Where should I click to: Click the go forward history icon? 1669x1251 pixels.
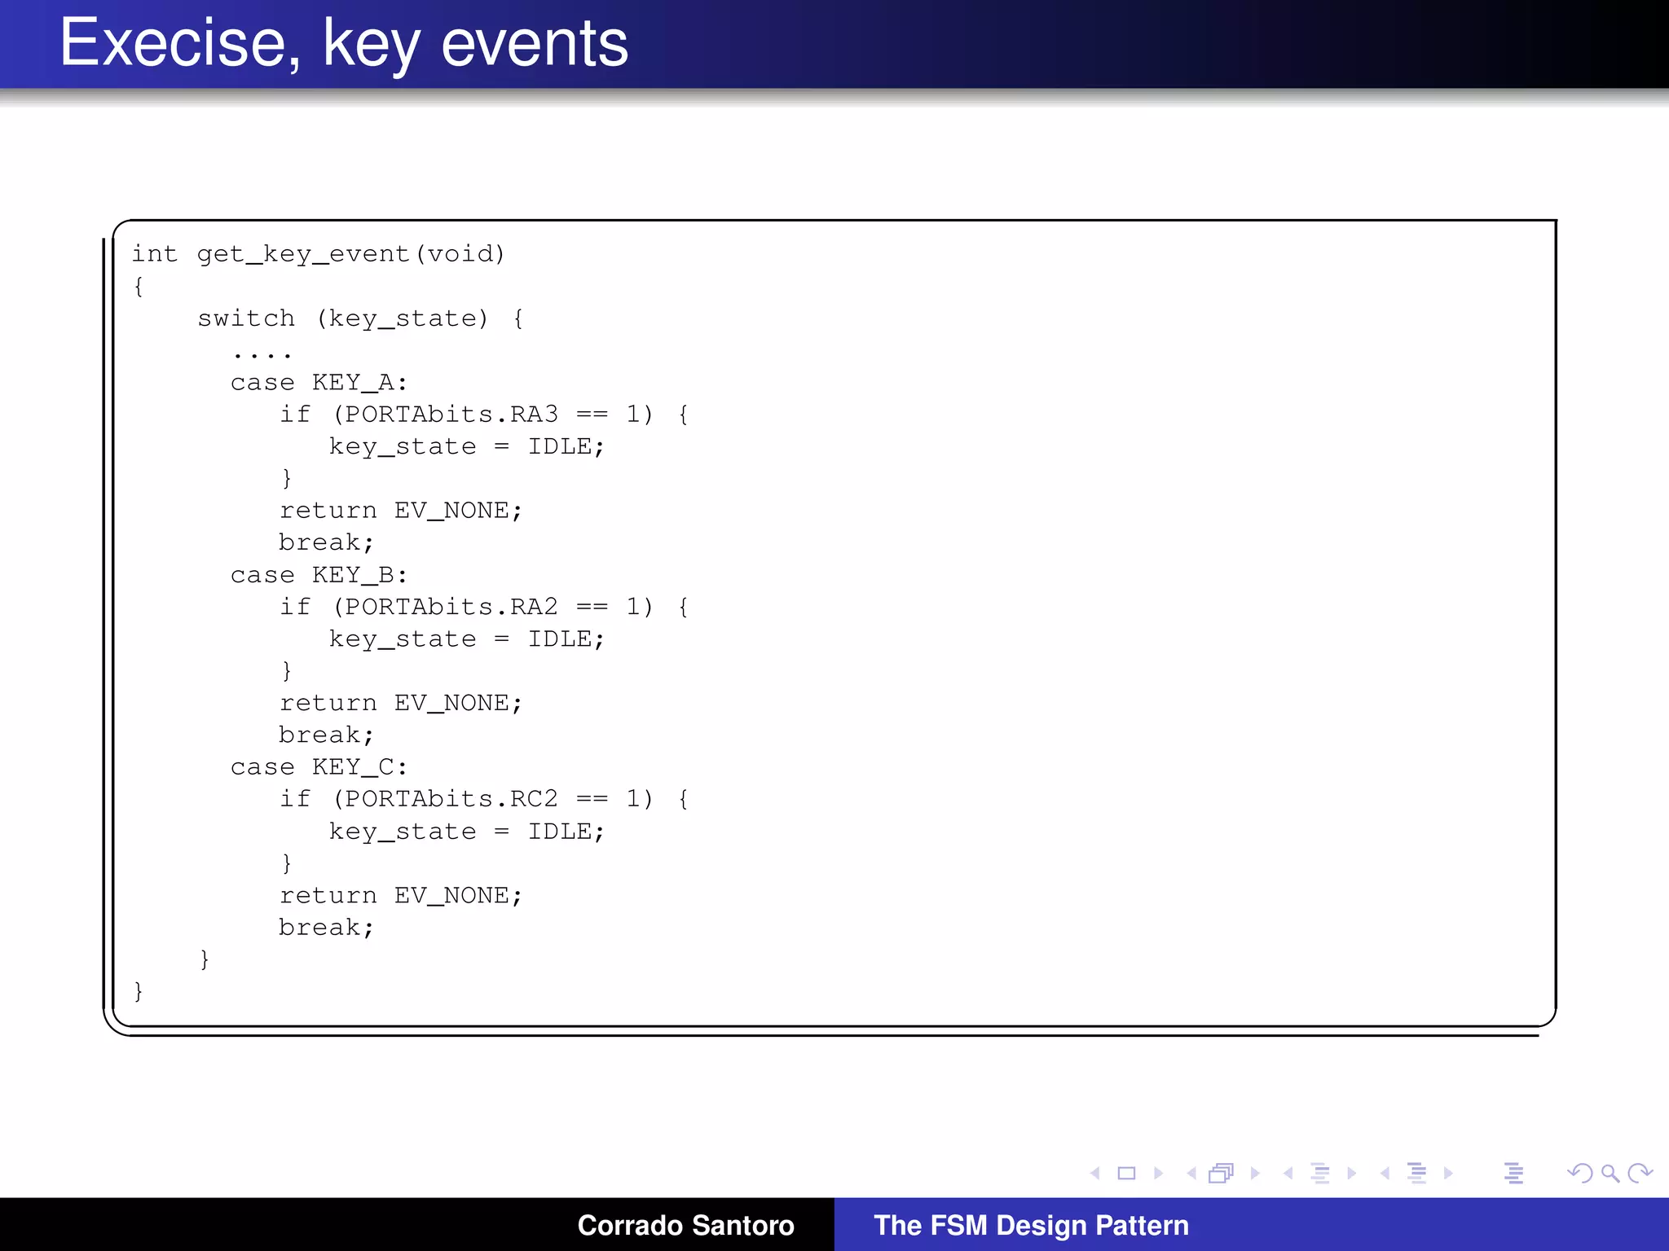click(1640, 1173)
